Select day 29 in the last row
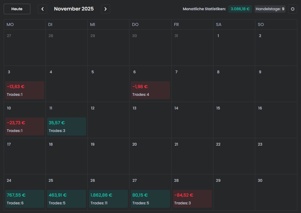 [x=234, y=192]
